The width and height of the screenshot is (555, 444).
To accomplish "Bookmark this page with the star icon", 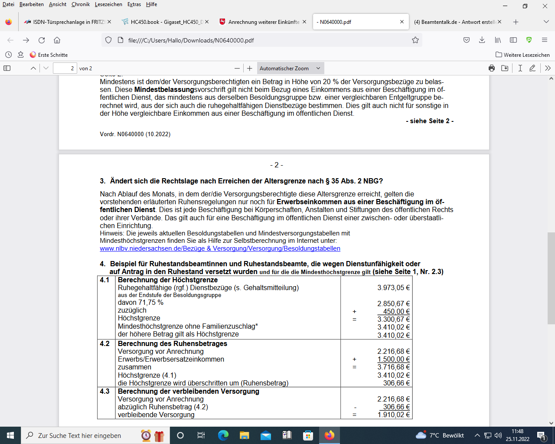I will (415, 40).
